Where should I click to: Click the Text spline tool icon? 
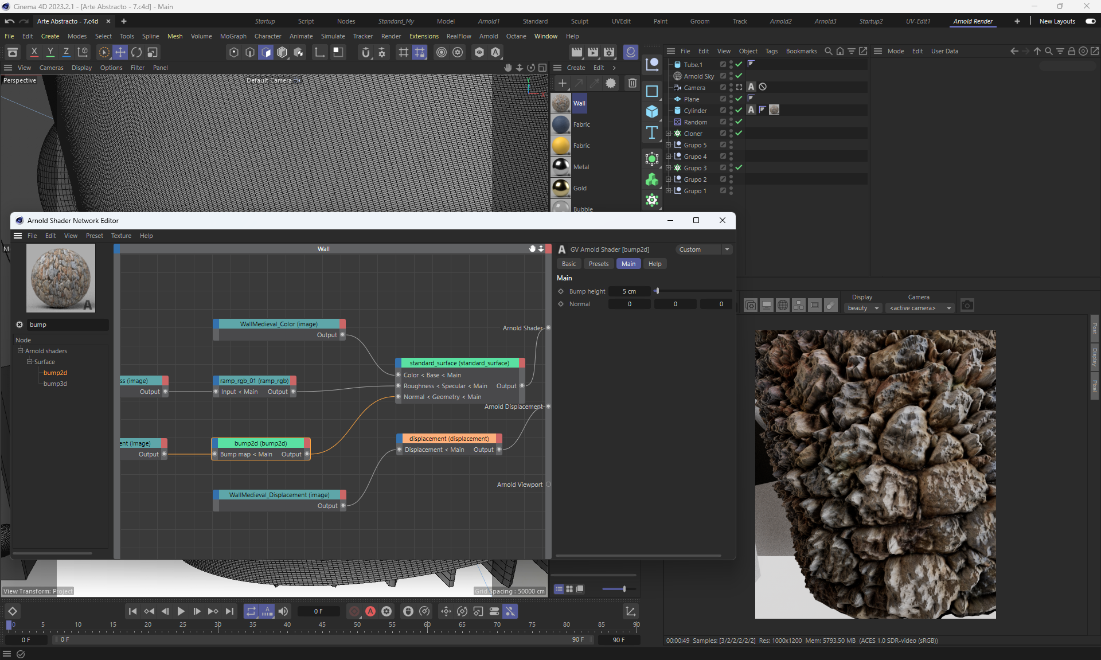pos(652,133)
